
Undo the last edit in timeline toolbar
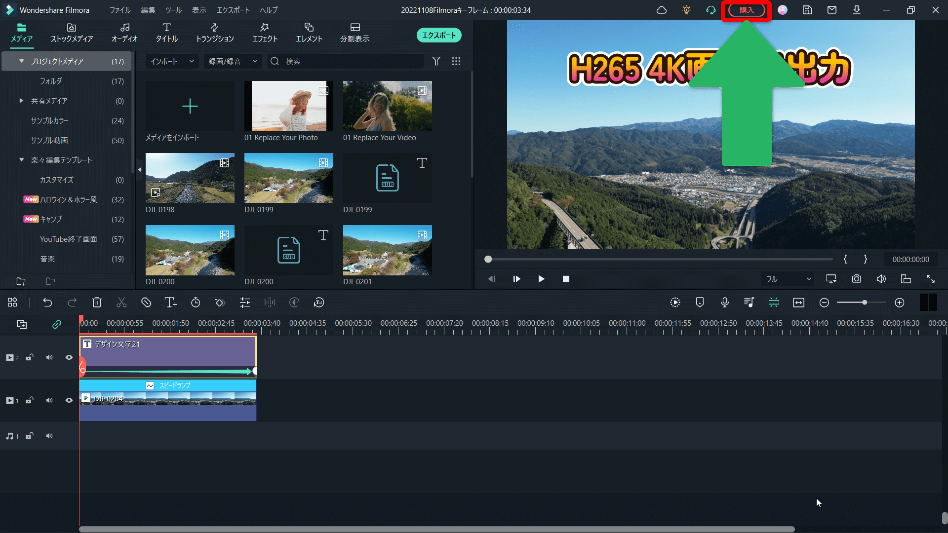47,303
